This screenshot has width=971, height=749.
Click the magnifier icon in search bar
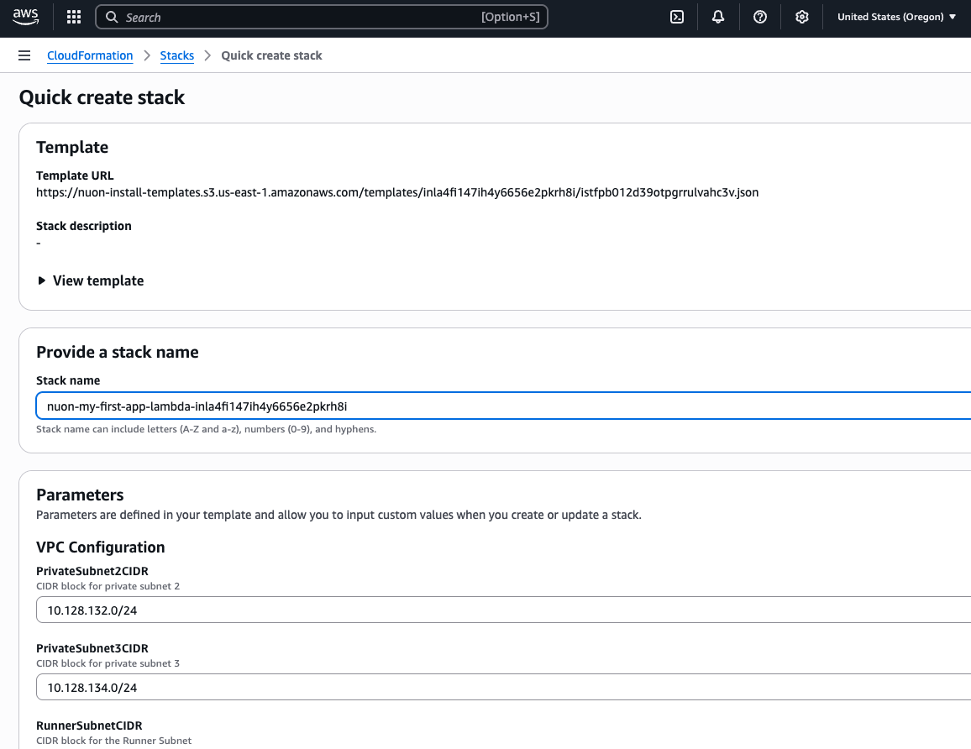pos(112,18)
